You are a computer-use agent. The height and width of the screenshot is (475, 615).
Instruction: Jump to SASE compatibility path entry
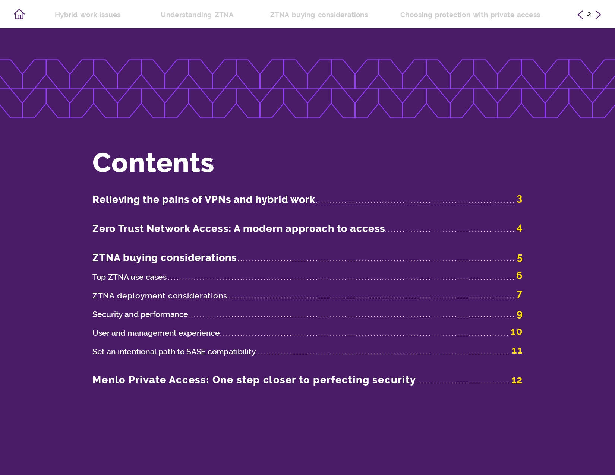tap(174, 352)
